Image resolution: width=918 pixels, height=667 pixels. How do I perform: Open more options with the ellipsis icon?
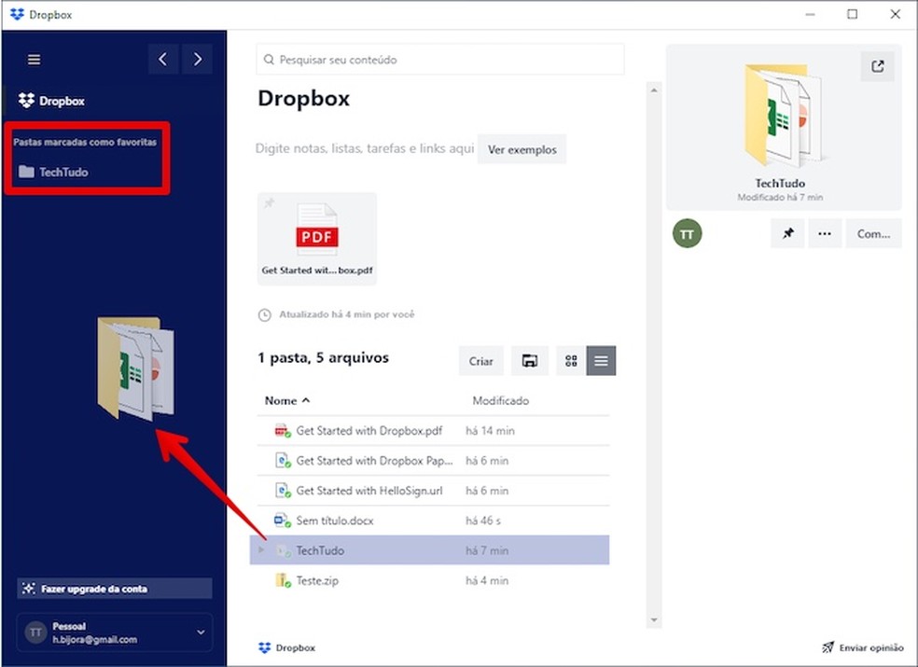pos(825,233)
